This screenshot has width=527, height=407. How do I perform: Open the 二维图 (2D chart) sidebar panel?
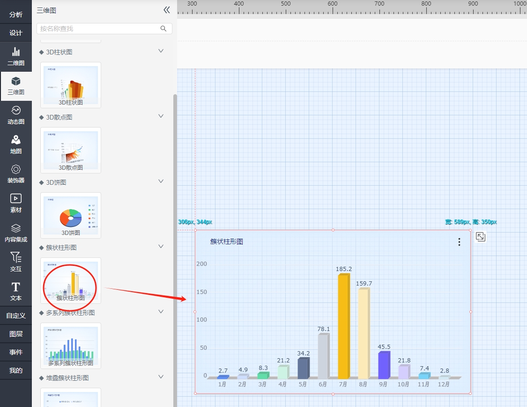pos(16,56)
